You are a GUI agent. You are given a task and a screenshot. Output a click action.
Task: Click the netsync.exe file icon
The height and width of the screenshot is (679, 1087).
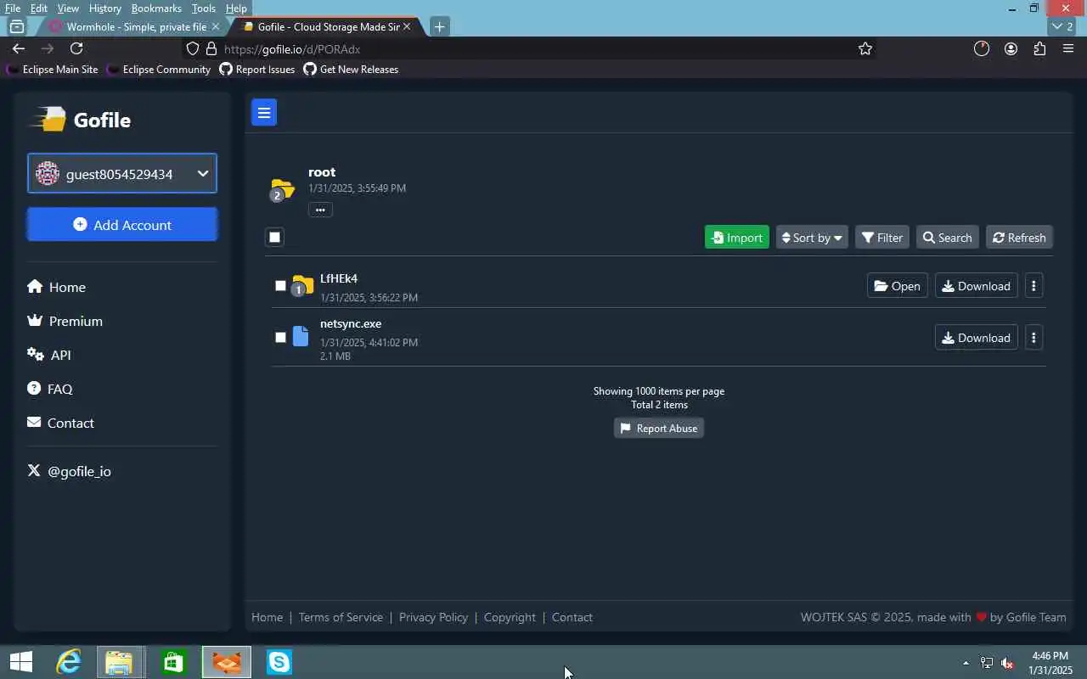click(301, 337)
